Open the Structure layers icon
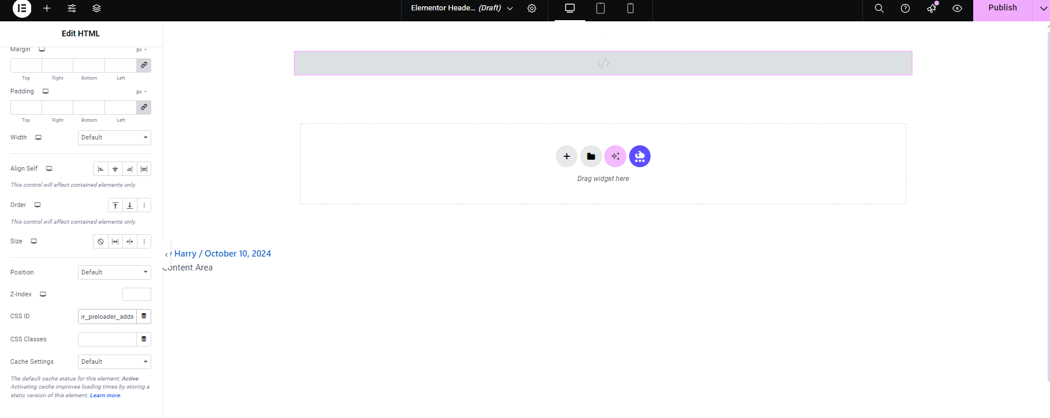The height and width of the screenshot is (418, 1050). [96, 9]
